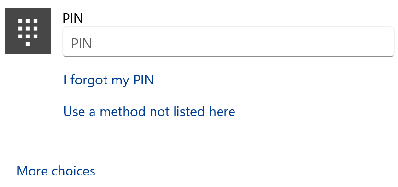Click the black PIN heading text
The image size is (398, 187).
73,19
